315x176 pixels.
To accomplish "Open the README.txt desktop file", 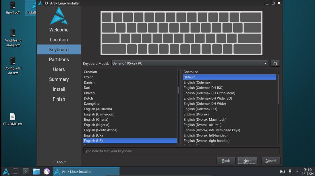I will pyautogui.click(x=12, y=120).
